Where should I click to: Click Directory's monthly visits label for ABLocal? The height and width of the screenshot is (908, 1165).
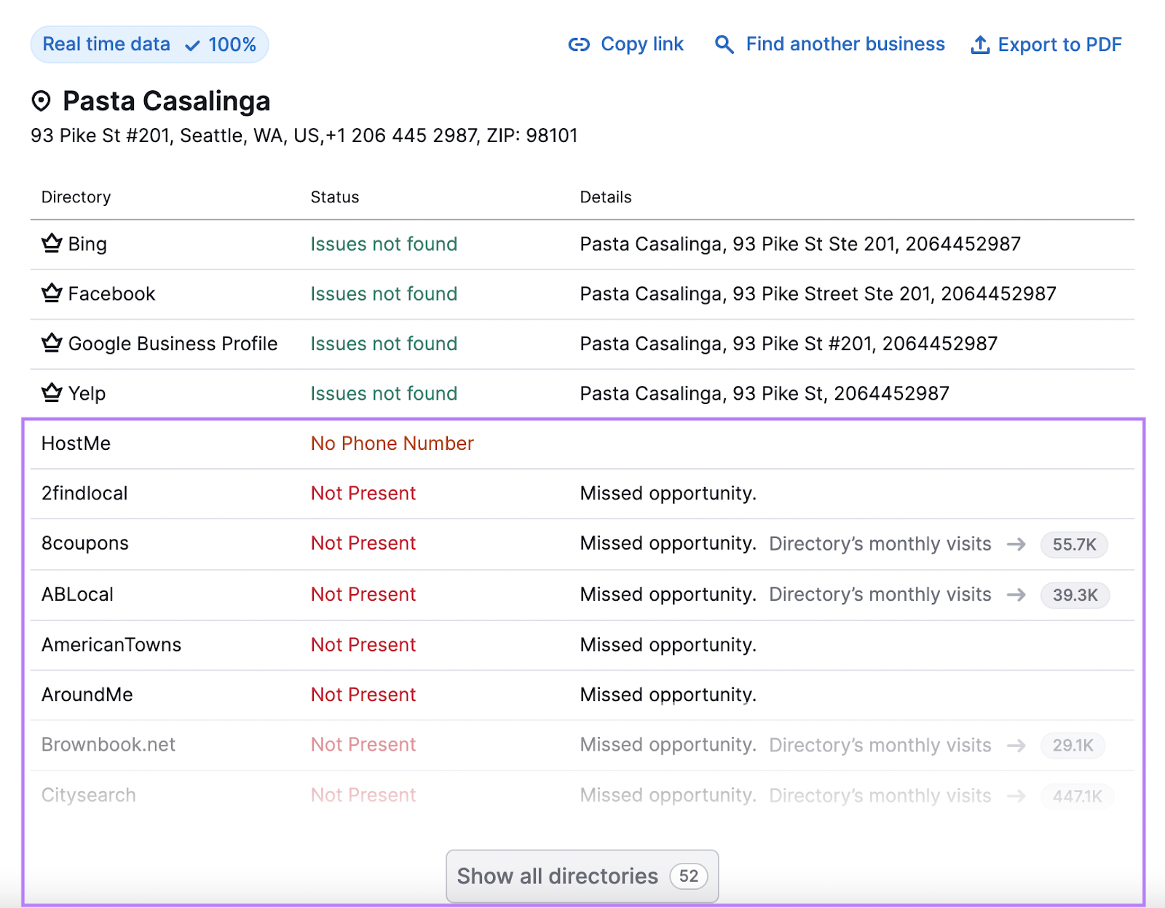pyautogui.click(x=880, y=594)
